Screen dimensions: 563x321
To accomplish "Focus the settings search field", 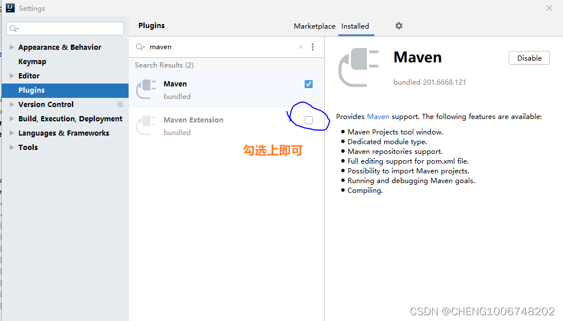I will click(65, 29).
